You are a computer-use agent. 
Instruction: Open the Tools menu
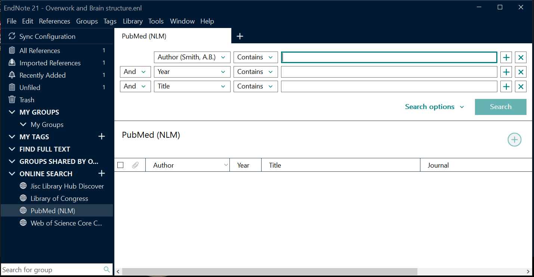(x=156, y=21)
